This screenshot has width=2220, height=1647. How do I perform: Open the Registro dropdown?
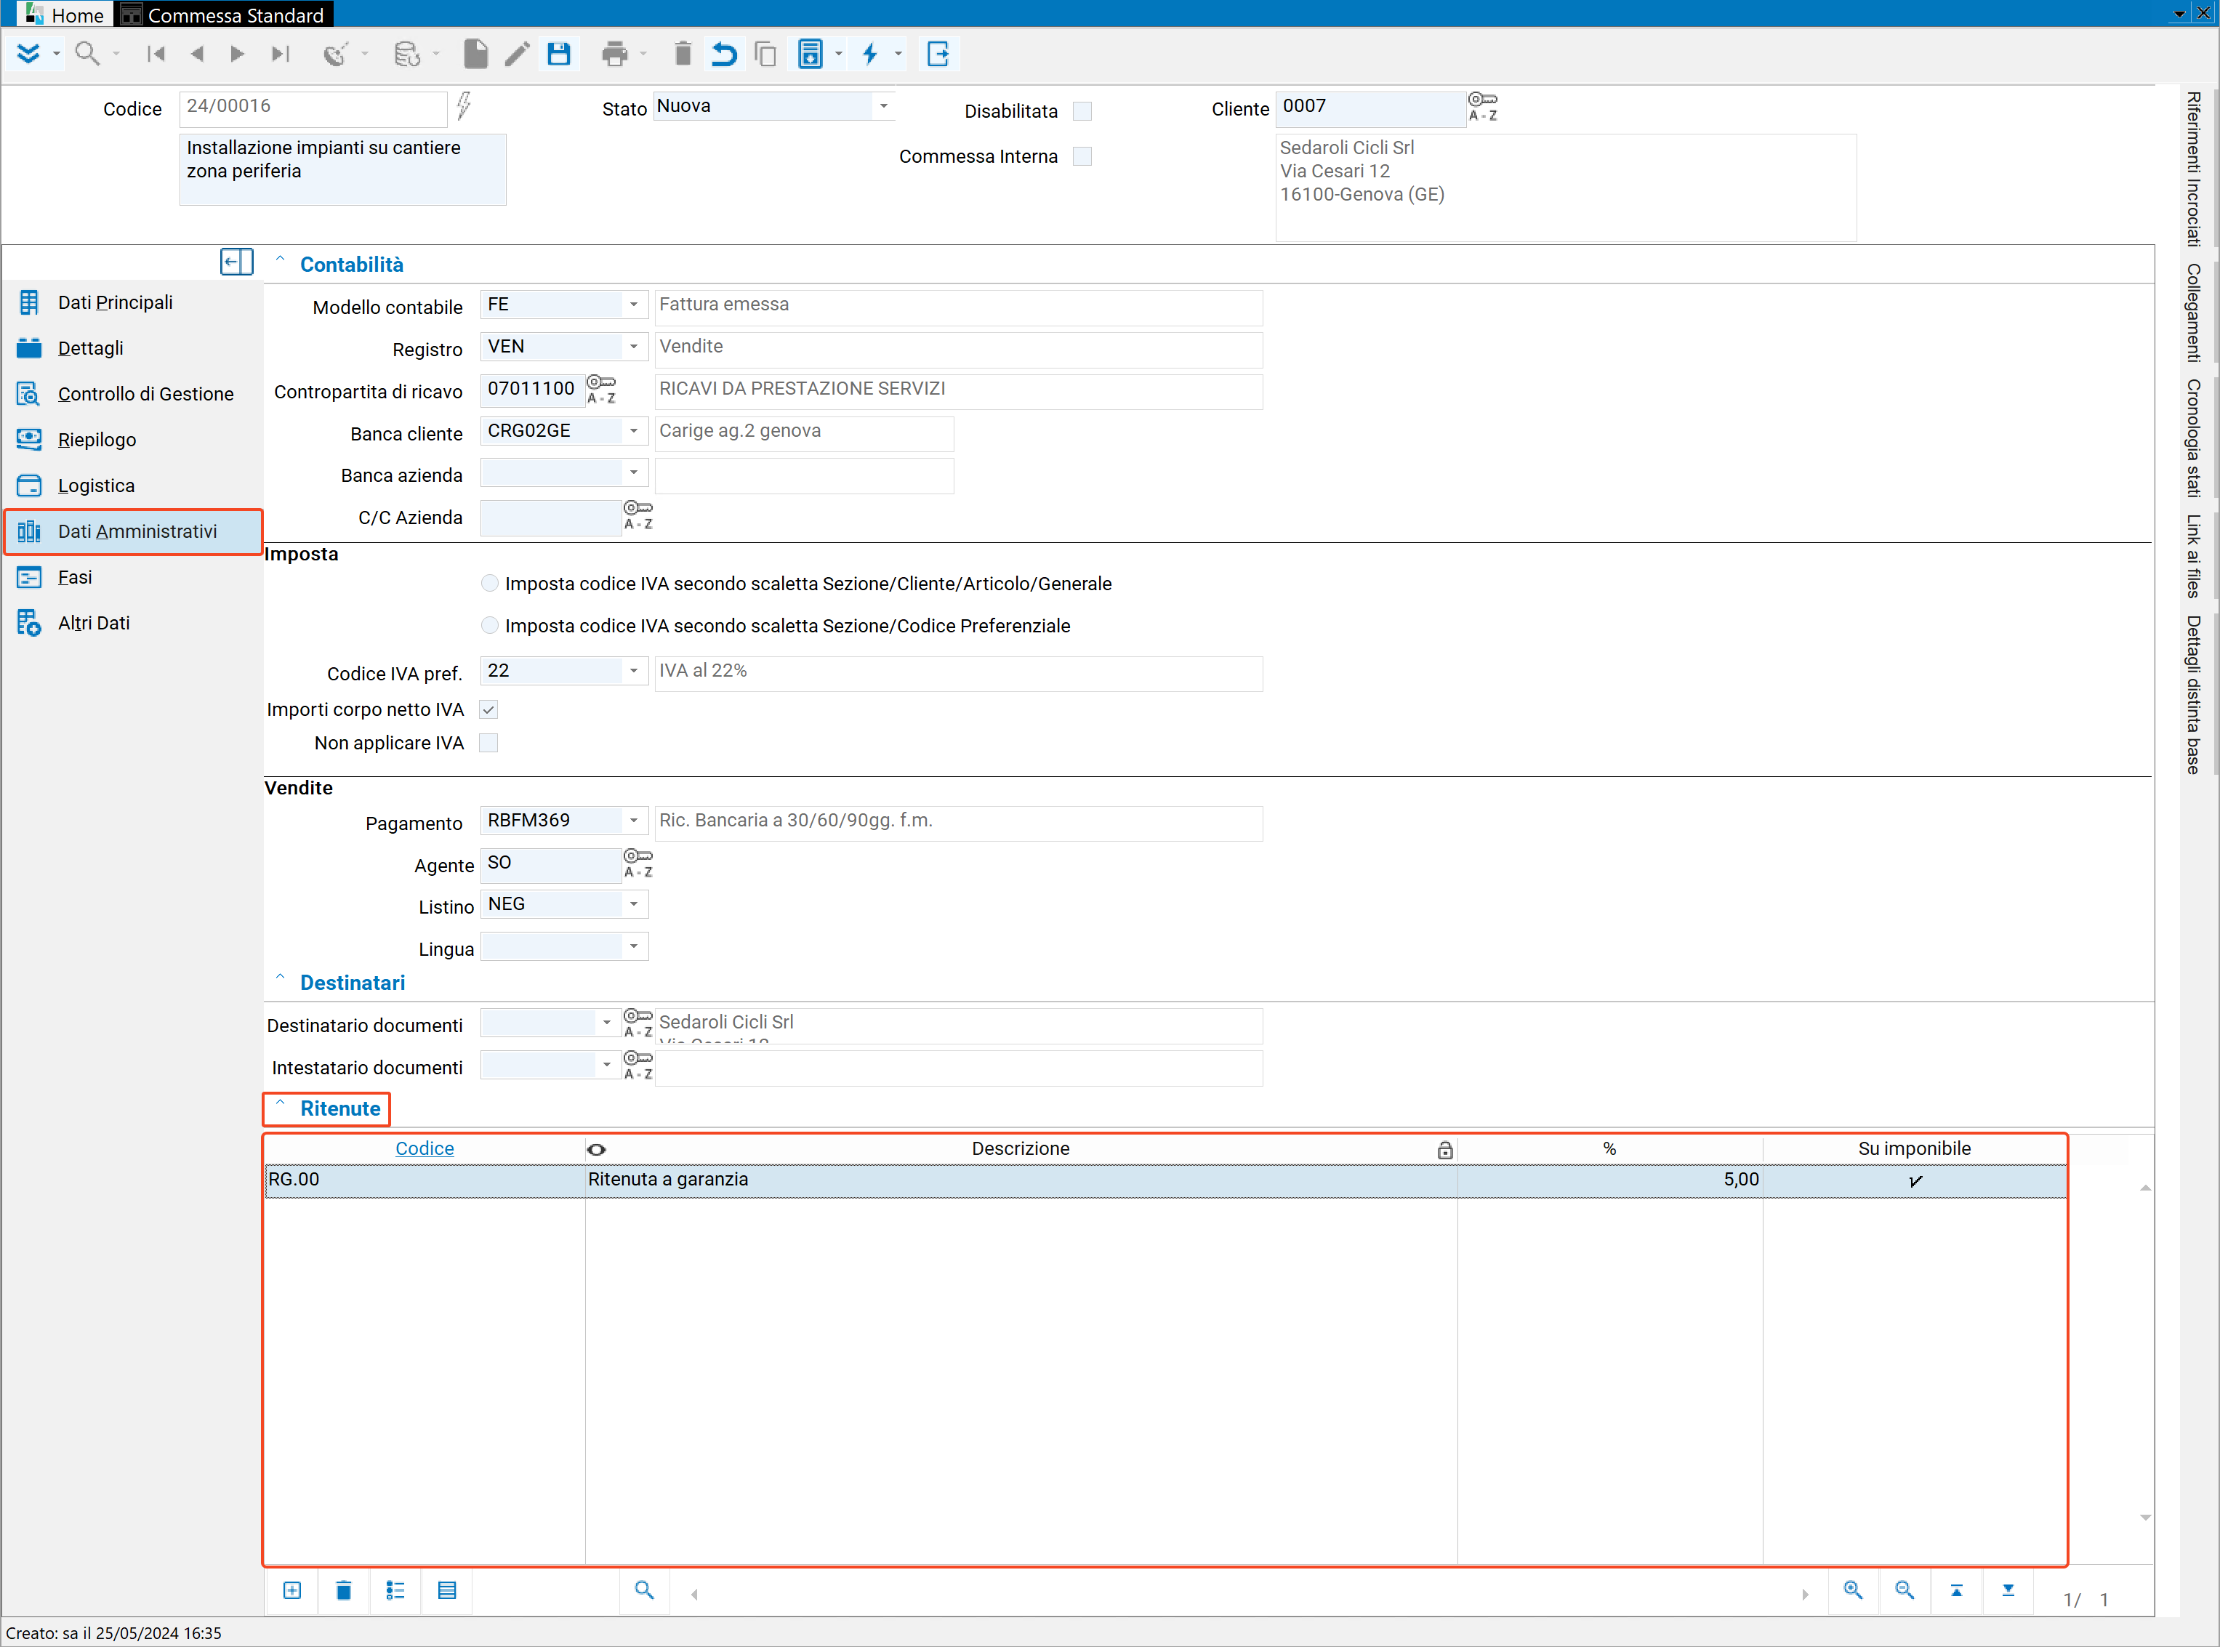click(634, 347)
